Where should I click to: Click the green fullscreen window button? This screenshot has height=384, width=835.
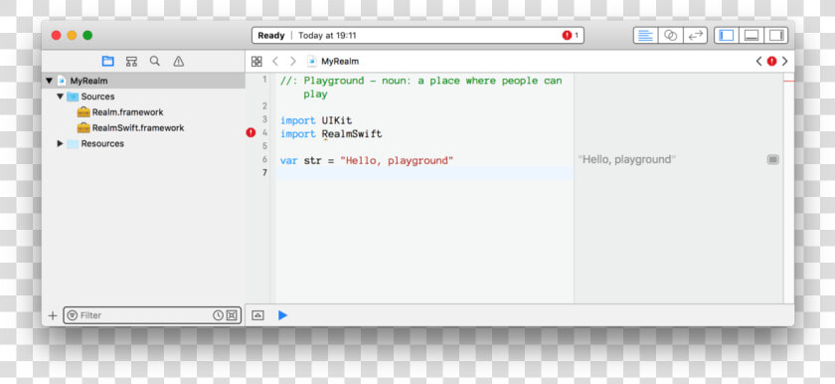point(87,35)
